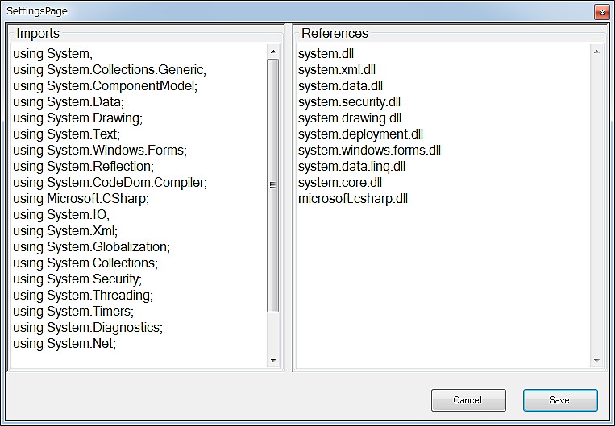615x426 pixels.
Task: Click the 'using Microsoft.CSharp;' import line
Action: (81, 199)
